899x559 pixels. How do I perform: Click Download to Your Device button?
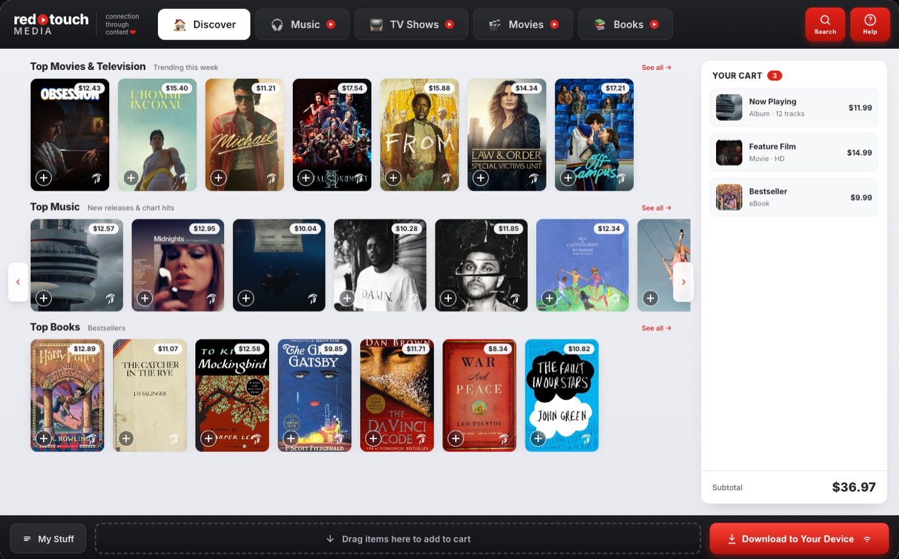tap(799, 539)
